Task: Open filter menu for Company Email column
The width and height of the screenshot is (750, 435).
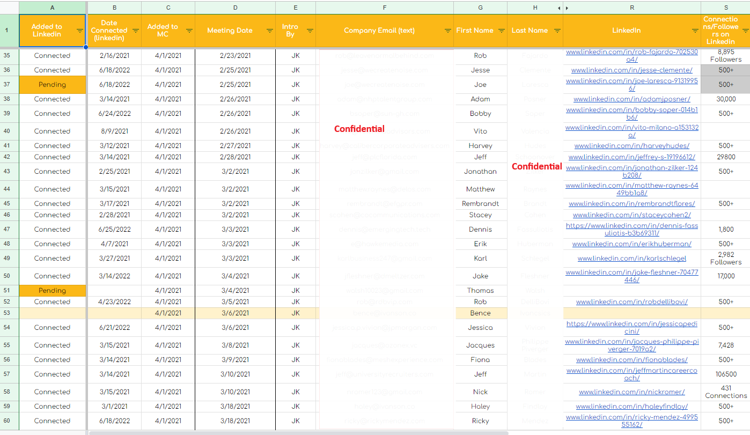Action: coord(448,31)
